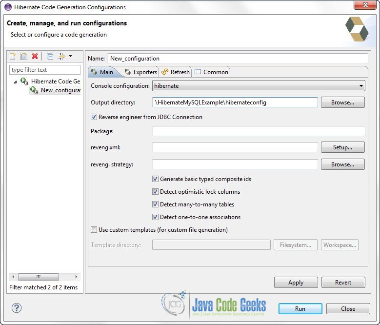Click the reveng.xml input field

click(x=235, y=147)
